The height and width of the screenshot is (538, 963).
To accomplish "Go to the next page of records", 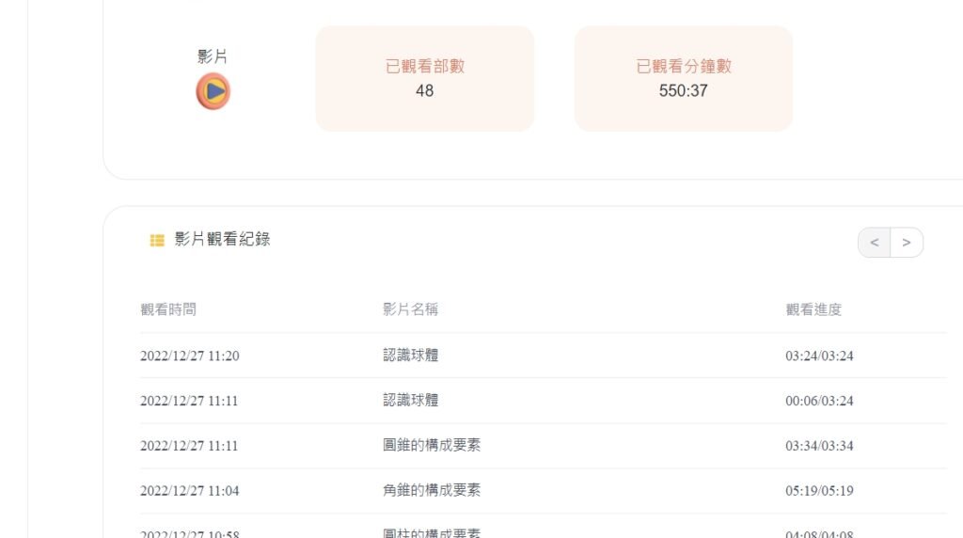I will point(907,243).
